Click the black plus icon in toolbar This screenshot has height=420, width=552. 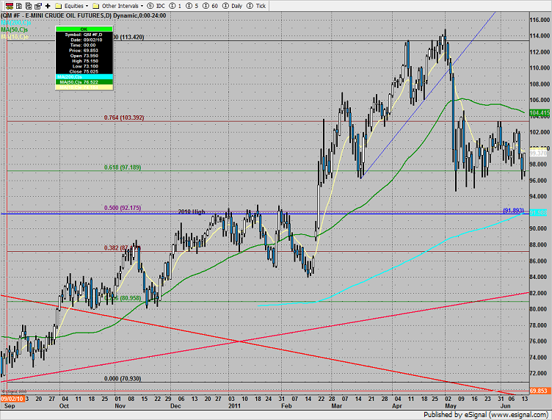pyautogui.click(x=48, y=6)
